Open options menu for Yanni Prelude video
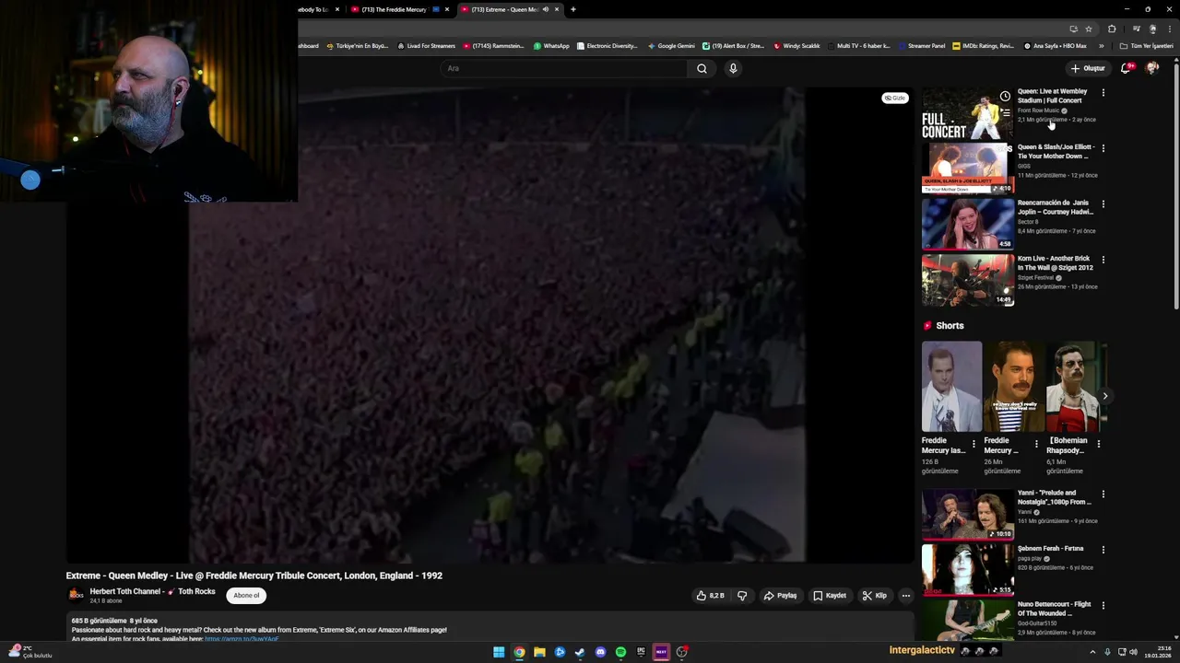This screenshot has height=663, width=1180. pos(1103,494)
